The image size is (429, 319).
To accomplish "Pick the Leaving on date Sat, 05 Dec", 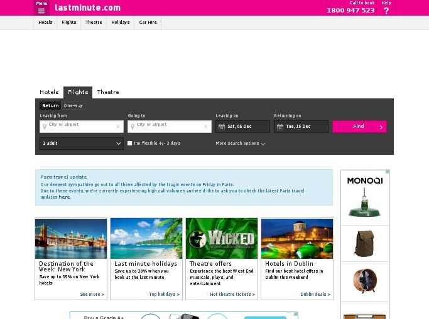I will [242, 127].
